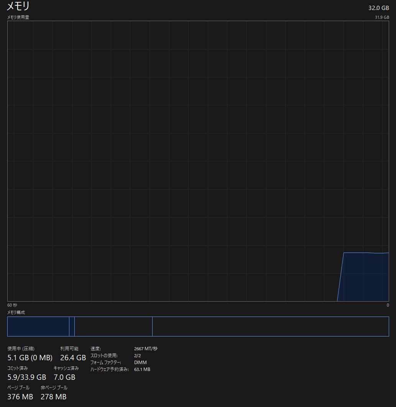Click the ページプール value 376 MB

[20, 397]
